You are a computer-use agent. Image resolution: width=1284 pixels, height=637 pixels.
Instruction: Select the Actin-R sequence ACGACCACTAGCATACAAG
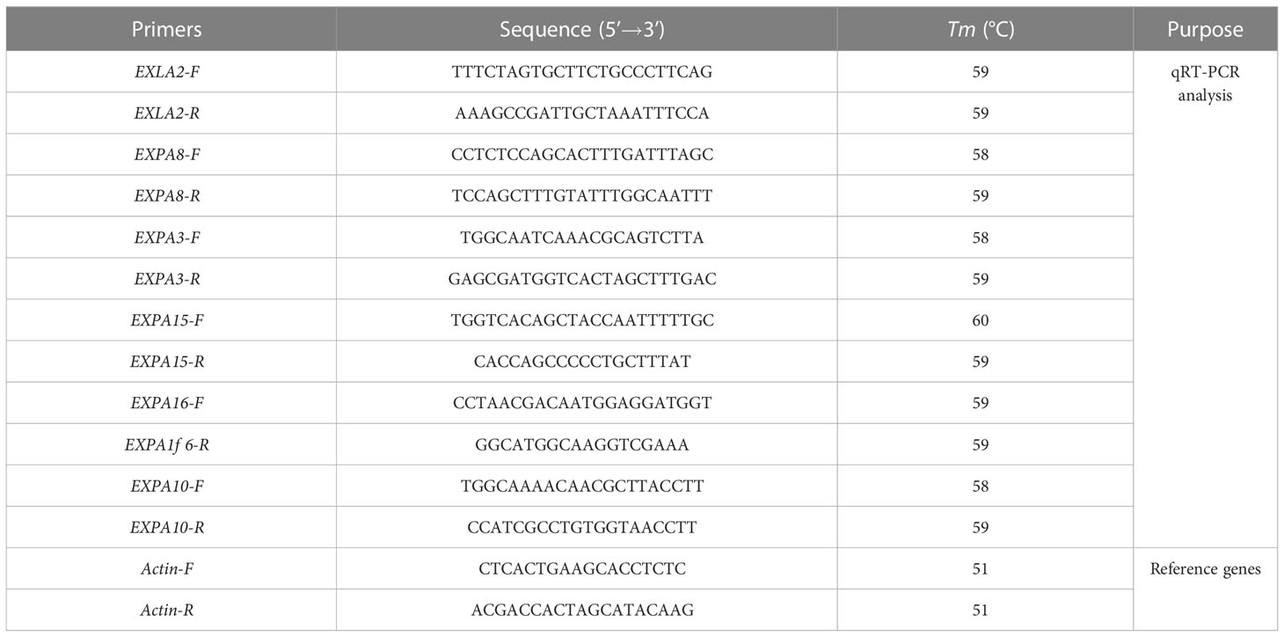pyautogui.click(x=586, y=611)
